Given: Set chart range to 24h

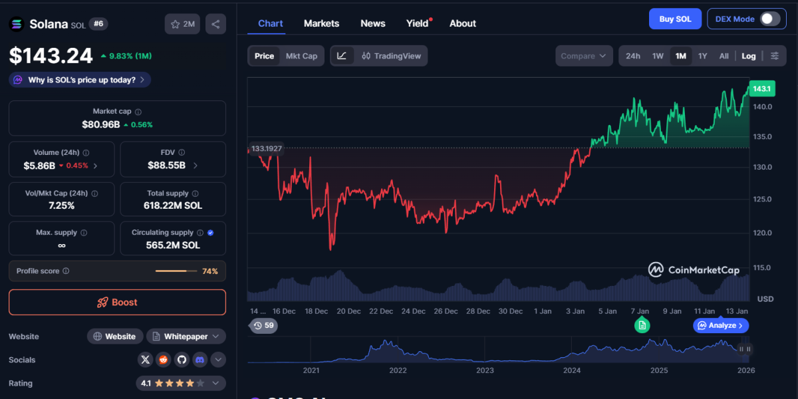Looking at the screenshot, I should 633,56.
